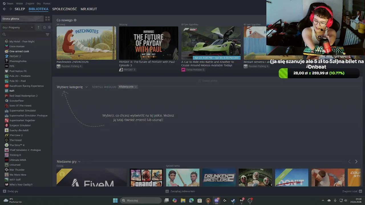This screenshot has width=365, height=205.
Task: Go forward with the navigation right arrow
Action: click(11, 9)
